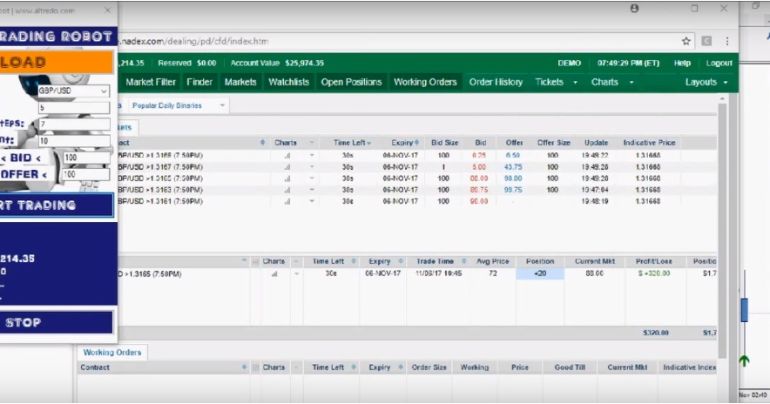Image resolution: width=770 pixels, height=404 pixels.
Task: Expand the Layouts menu arrow
Action: [726, 83]
